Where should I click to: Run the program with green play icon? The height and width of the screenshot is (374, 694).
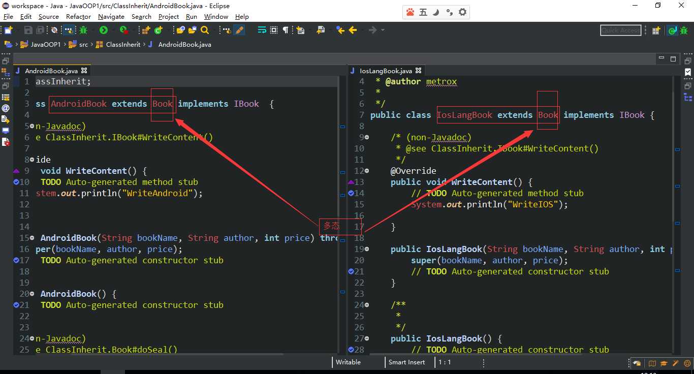pyautogui.click(x=103, y=30)
